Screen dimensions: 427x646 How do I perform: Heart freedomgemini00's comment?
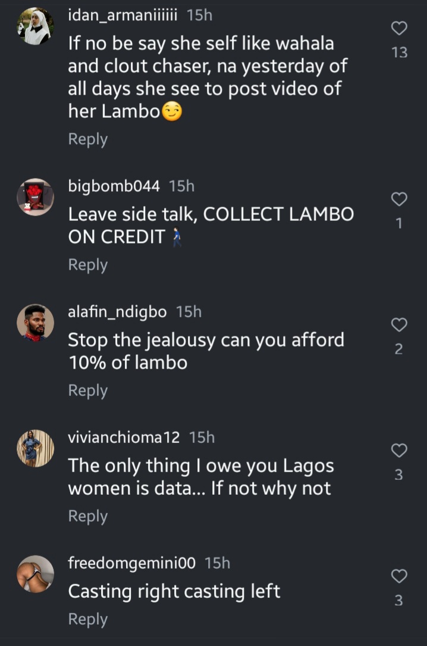tap(399, 576)
